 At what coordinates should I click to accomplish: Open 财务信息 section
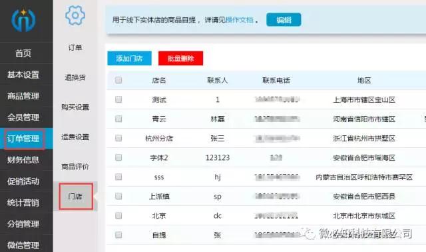[23, 160]
